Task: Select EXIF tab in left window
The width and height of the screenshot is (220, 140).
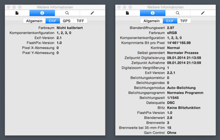Action: click(x=53, y=21)
